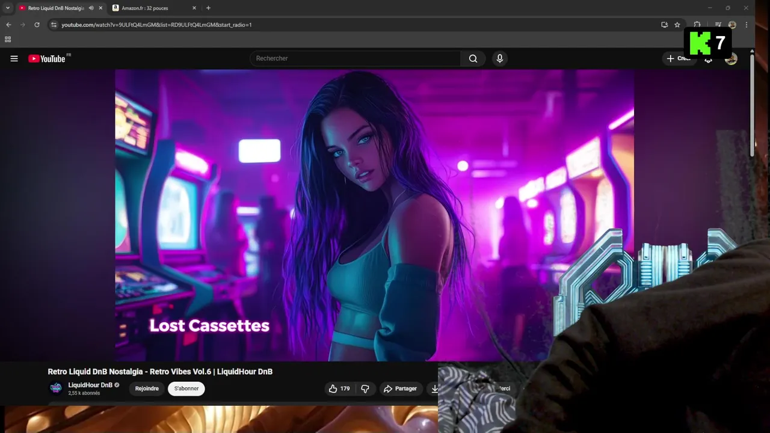Open the tab search dropdown arrow
Viewport: 770px width, 433px height.
(x=8, y=8)
